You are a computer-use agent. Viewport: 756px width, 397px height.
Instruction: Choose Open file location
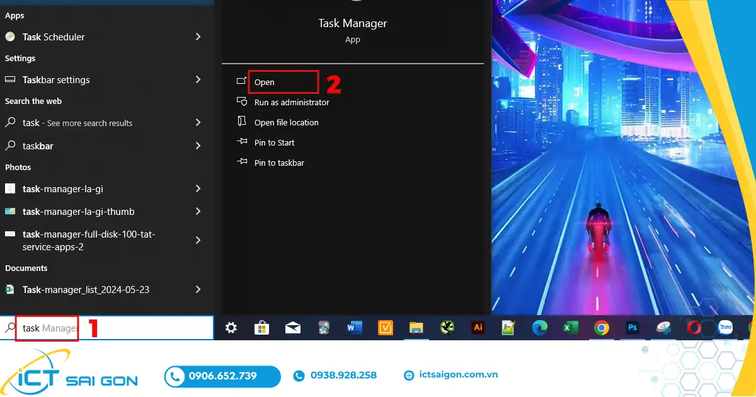pos(287,122)
